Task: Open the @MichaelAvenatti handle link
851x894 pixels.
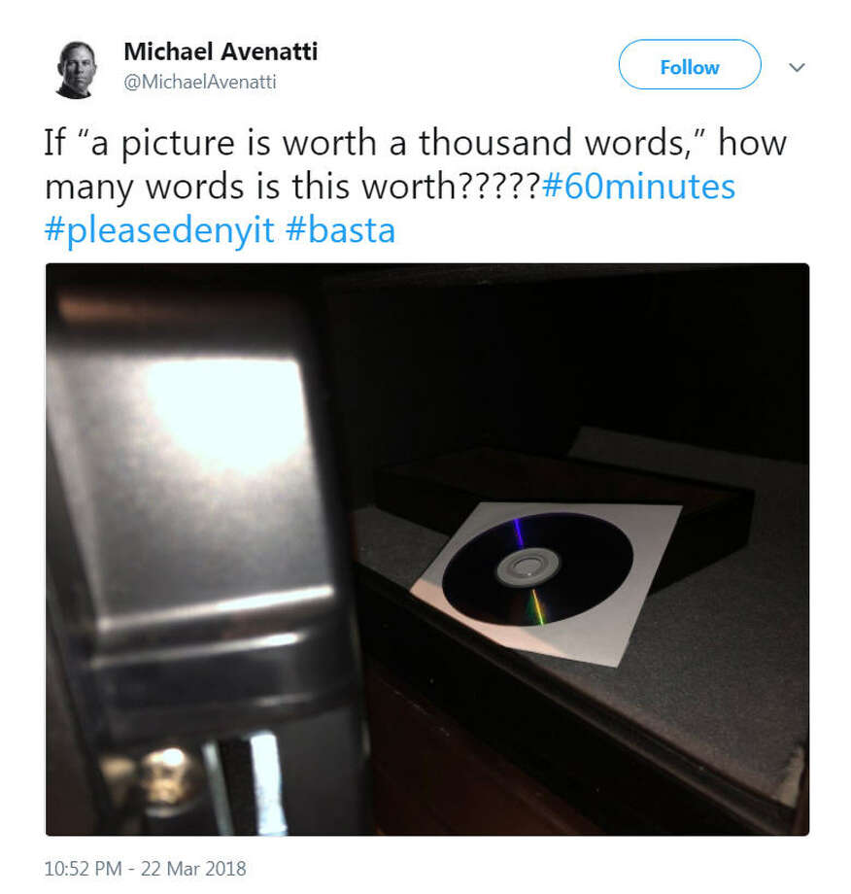Action: click(200, 82)
